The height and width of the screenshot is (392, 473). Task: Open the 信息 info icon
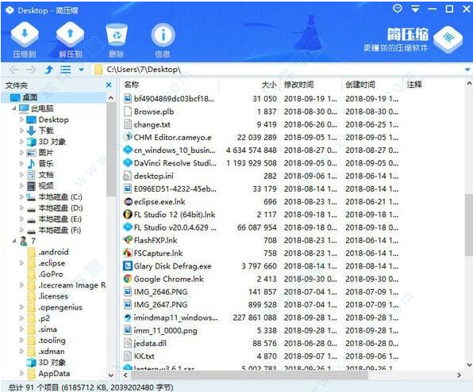[163, 35]
